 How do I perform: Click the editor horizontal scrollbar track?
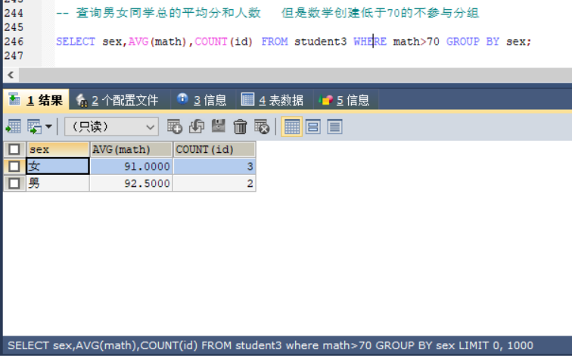pyautogui.click(x=296, y=75)
